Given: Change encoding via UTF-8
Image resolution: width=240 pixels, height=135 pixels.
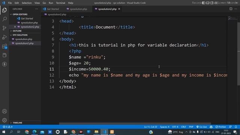Looking at the screenshot, I should (175, 127).
